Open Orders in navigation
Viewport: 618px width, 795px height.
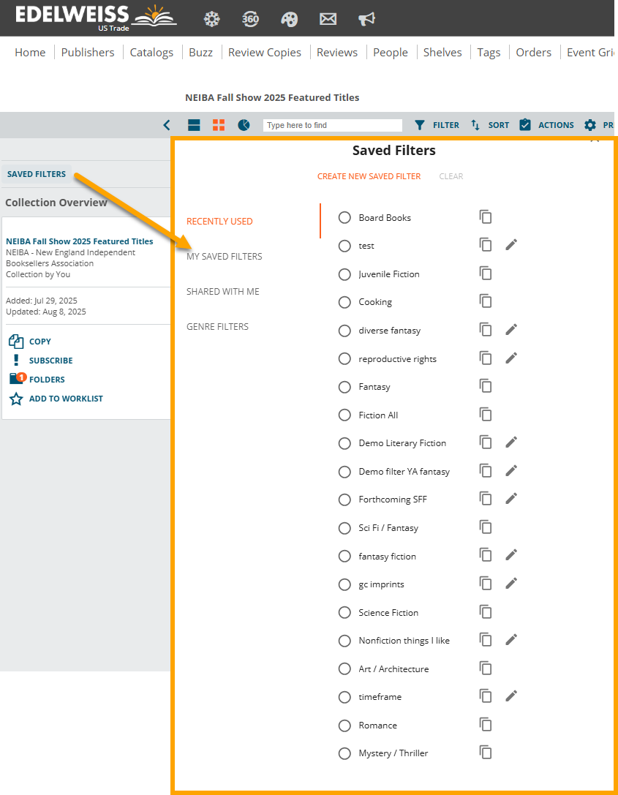pos(533,52)
